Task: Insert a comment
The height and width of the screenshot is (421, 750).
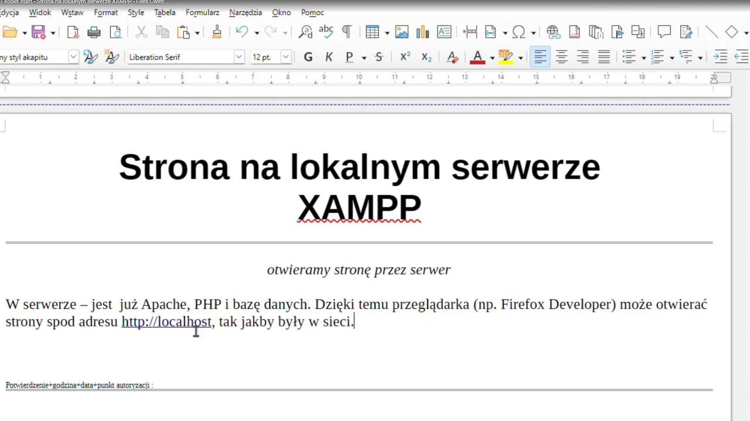Action: click(664, 32)
